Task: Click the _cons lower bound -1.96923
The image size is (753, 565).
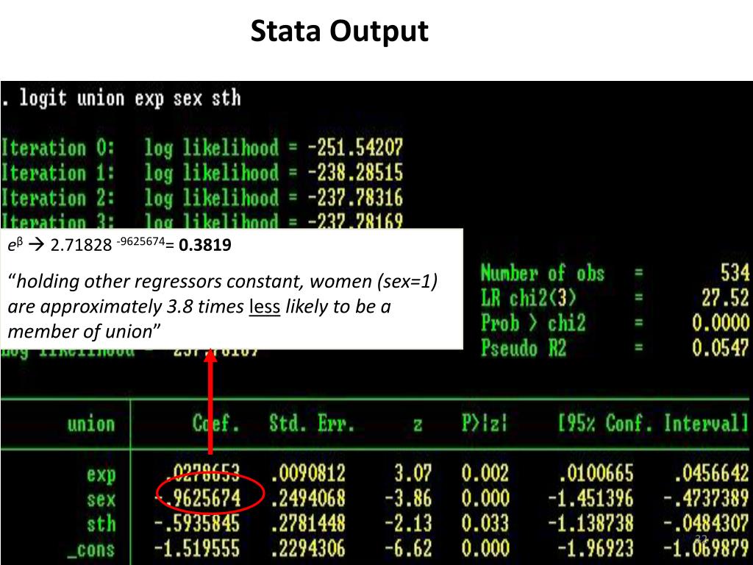Action: [596, 549]
